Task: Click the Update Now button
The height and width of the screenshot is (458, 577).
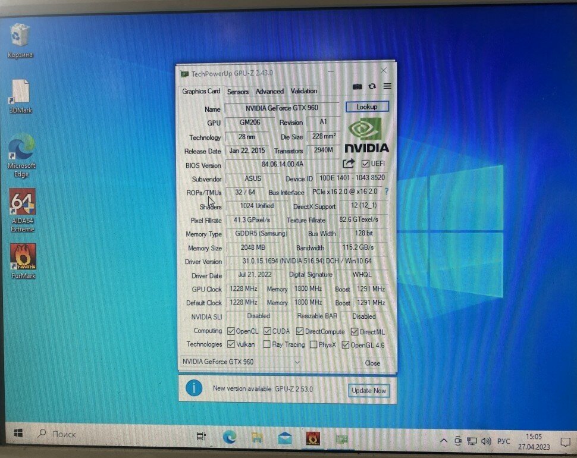Action: pos(369,391)
